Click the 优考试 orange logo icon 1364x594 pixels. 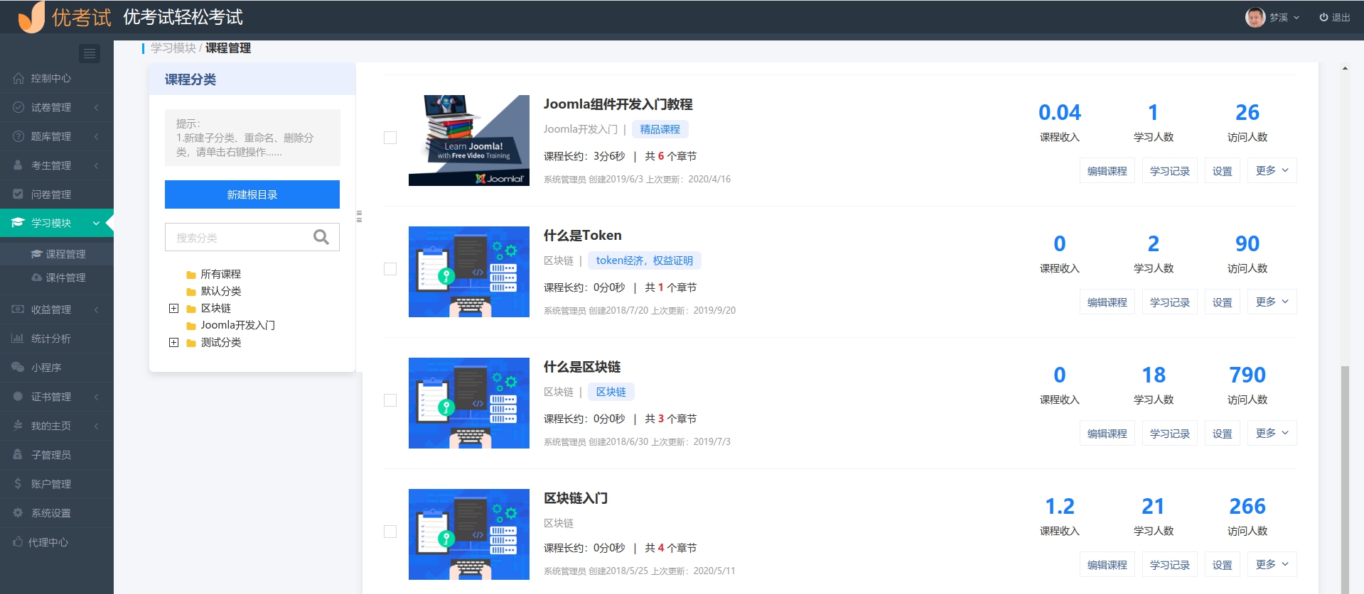(31, 17)
